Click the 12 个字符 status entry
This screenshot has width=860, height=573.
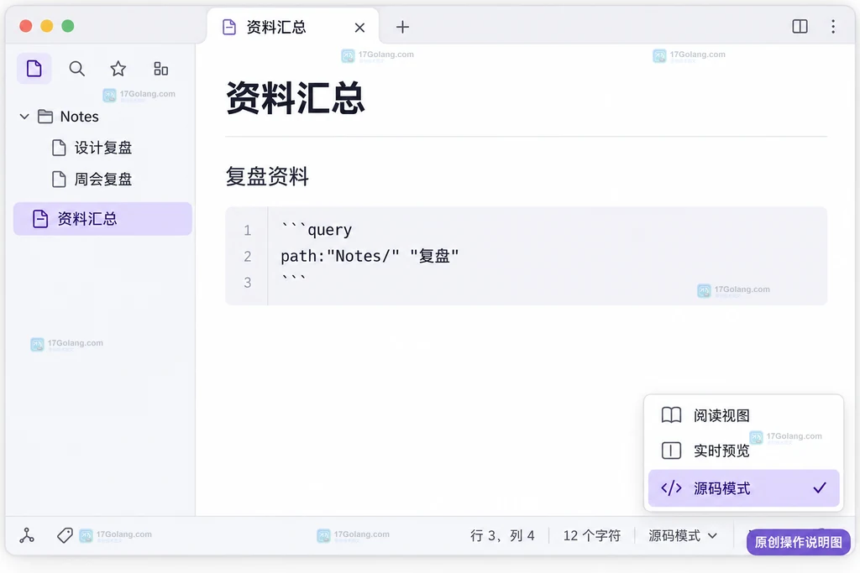[x=592, y=535]
